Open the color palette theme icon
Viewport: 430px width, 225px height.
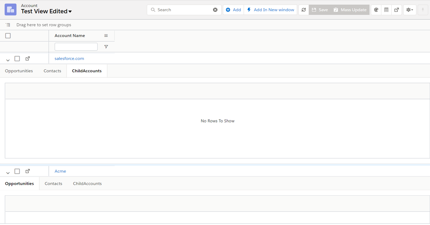(376, 10)
